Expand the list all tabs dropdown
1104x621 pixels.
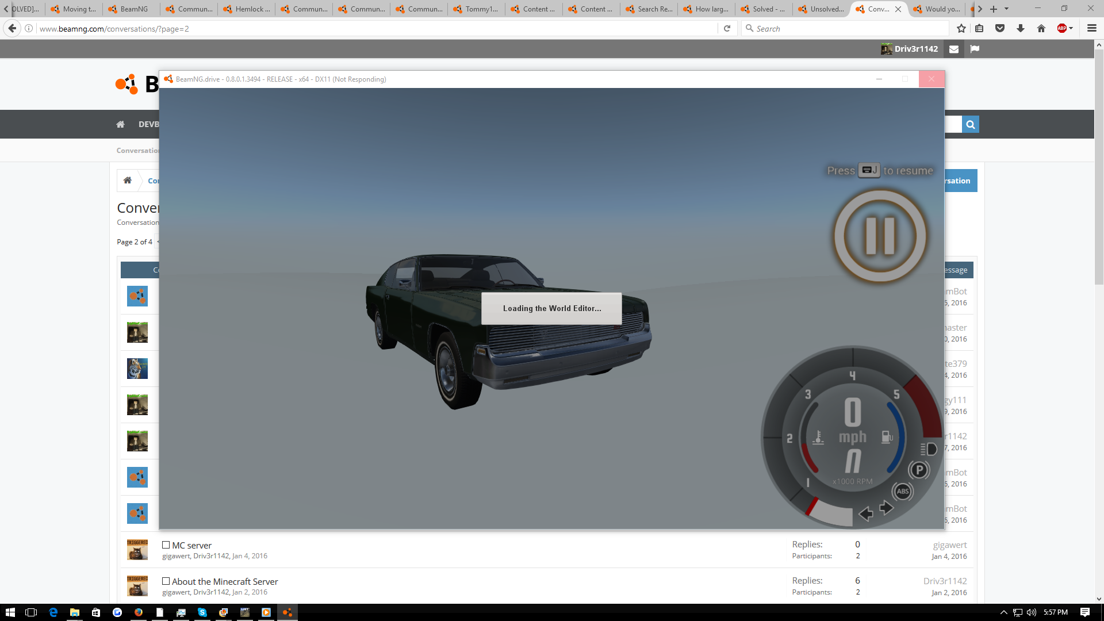[x=1006, y=9]
